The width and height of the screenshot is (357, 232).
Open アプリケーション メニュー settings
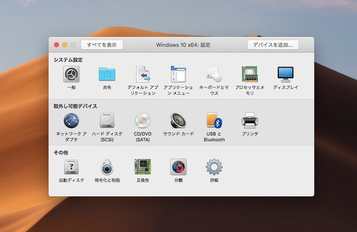pyautogui.click(x=178, y=74)
